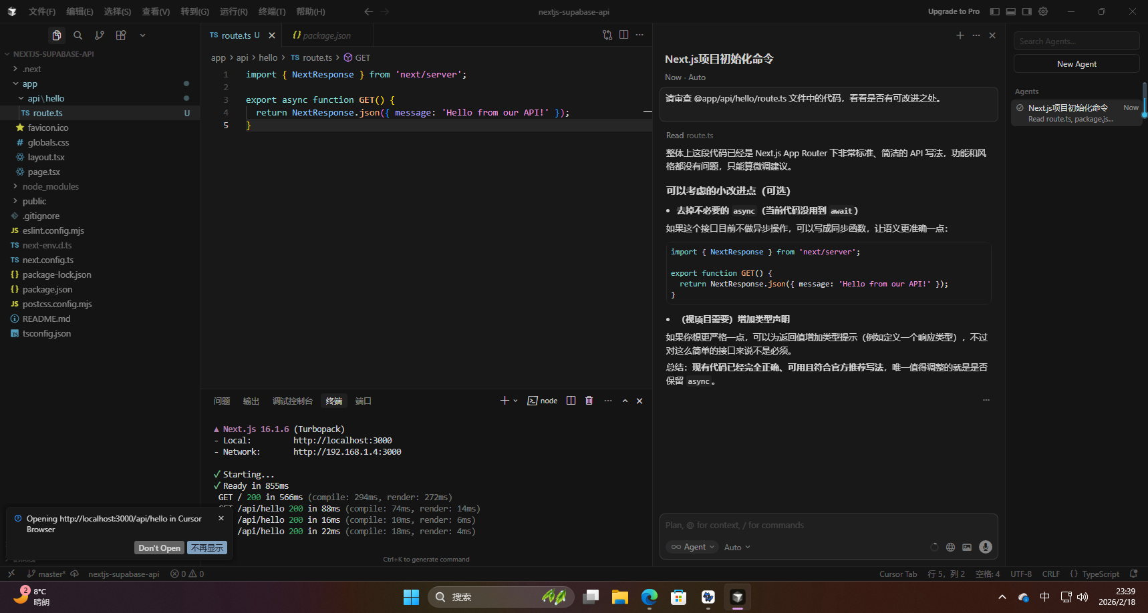Open the Extensions view icon
This screenshot has width=1148, height=613.
(121, 35)
